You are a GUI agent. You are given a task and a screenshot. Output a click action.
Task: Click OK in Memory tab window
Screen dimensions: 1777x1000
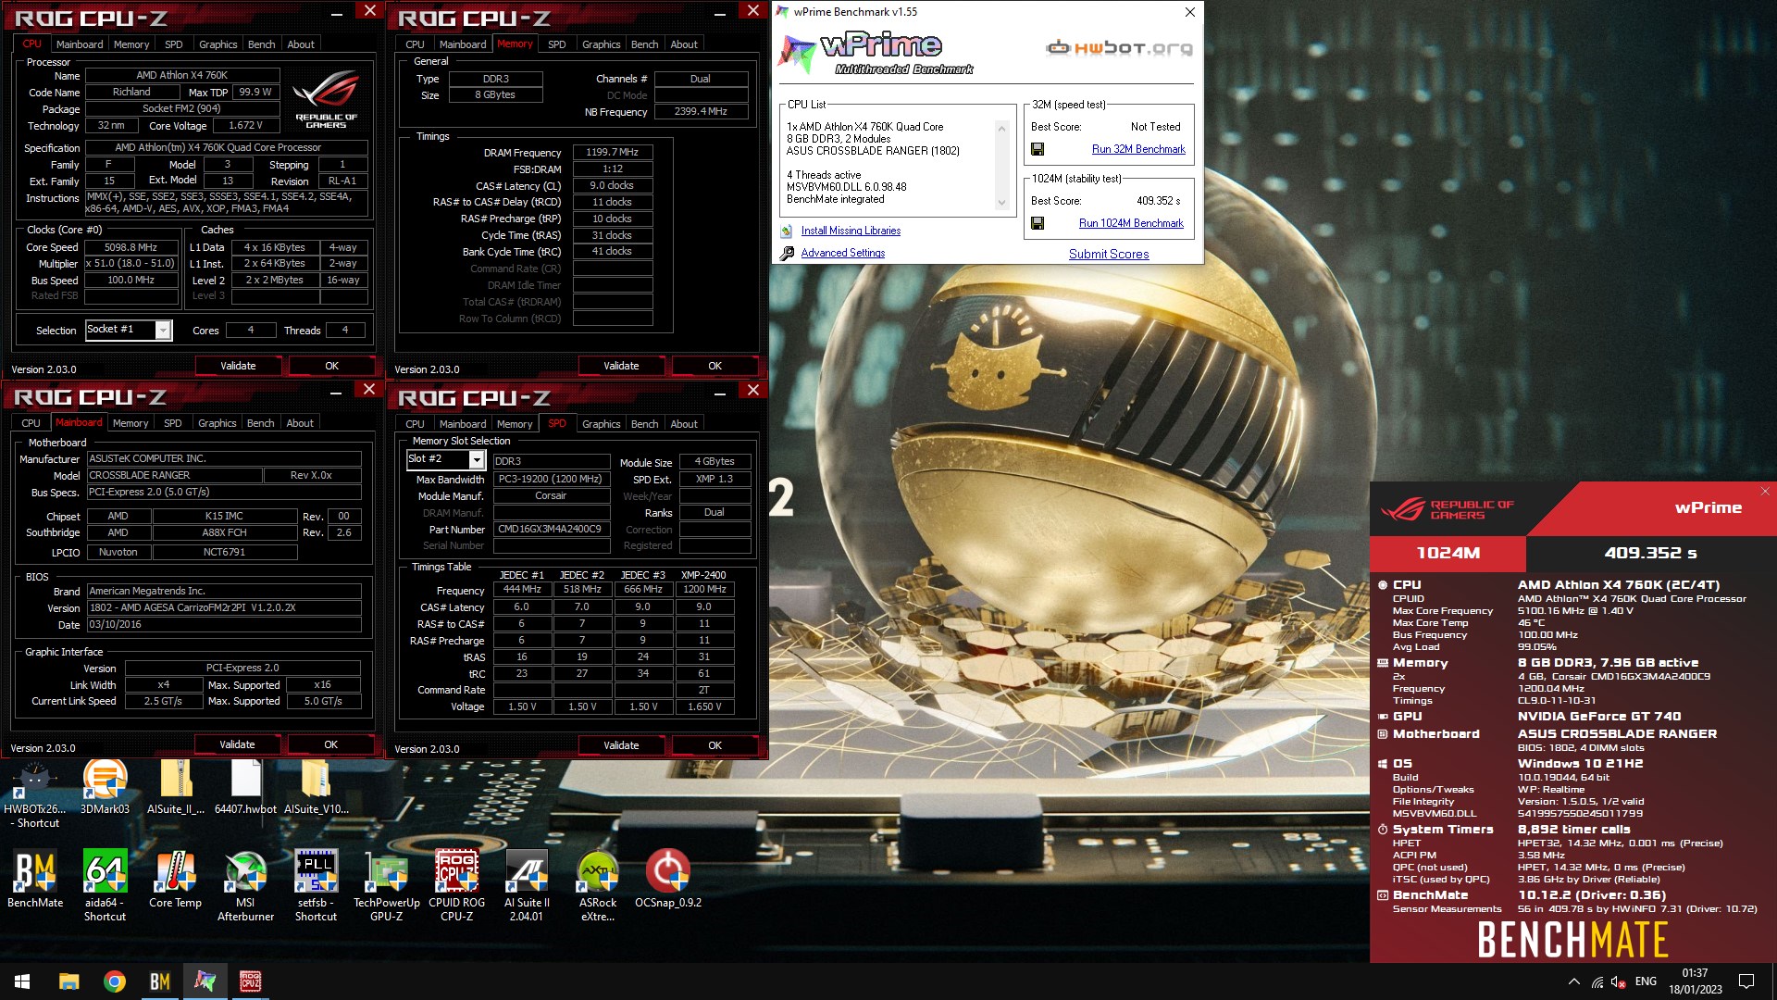pos(715,366)
